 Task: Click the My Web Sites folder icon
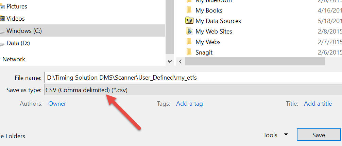point(189,32)
